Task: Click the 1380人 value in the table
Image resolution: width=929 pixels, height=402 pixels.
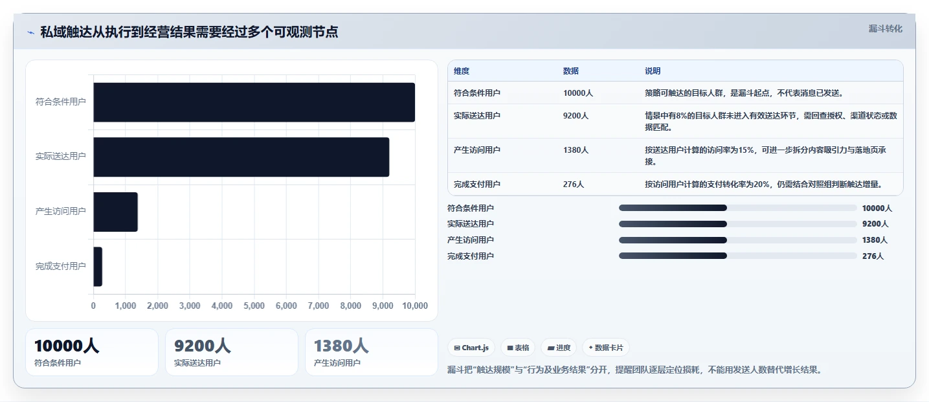Action: click(576, 150)
